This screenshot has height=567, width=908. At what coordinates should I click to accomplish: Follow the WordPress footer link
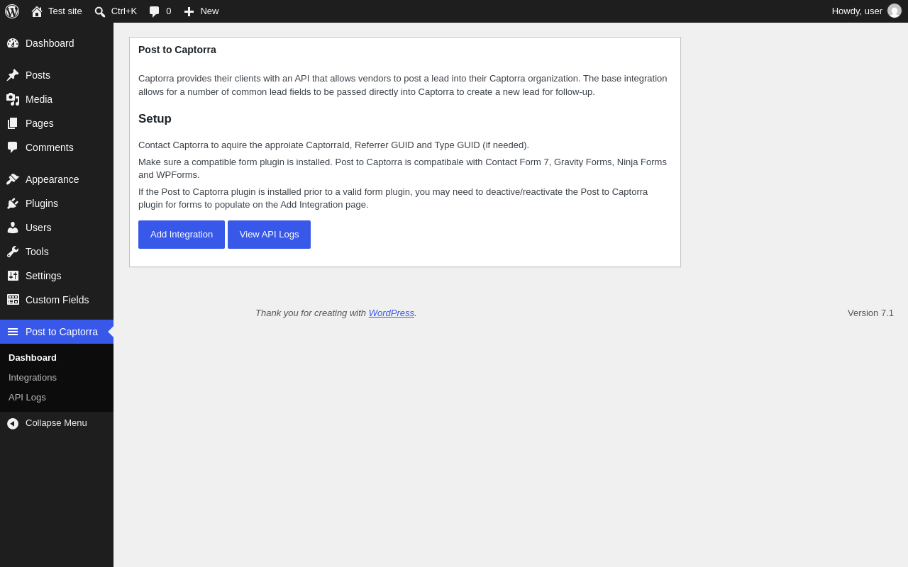tap(392, 313)
